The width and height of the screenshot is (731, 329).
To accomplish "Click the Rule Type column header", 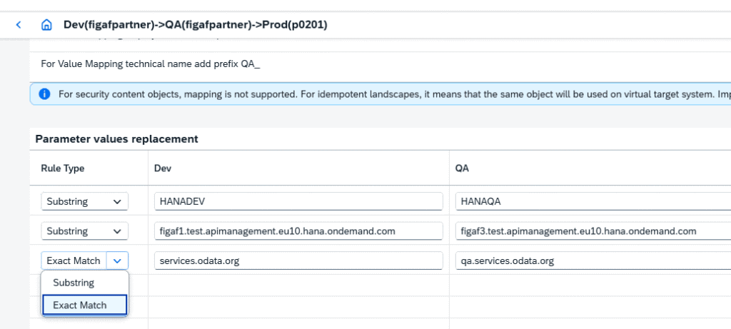I will [63, 168].
